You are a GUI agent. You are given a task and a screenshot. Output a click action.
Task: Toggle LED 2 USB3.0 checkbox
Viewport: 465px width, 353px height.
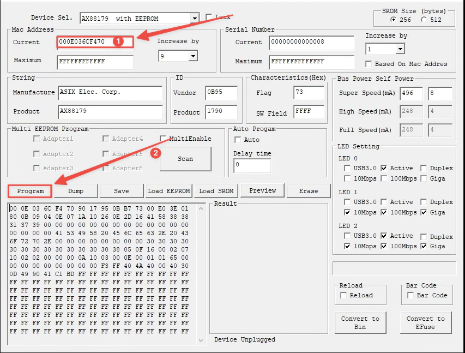(347, 236)
